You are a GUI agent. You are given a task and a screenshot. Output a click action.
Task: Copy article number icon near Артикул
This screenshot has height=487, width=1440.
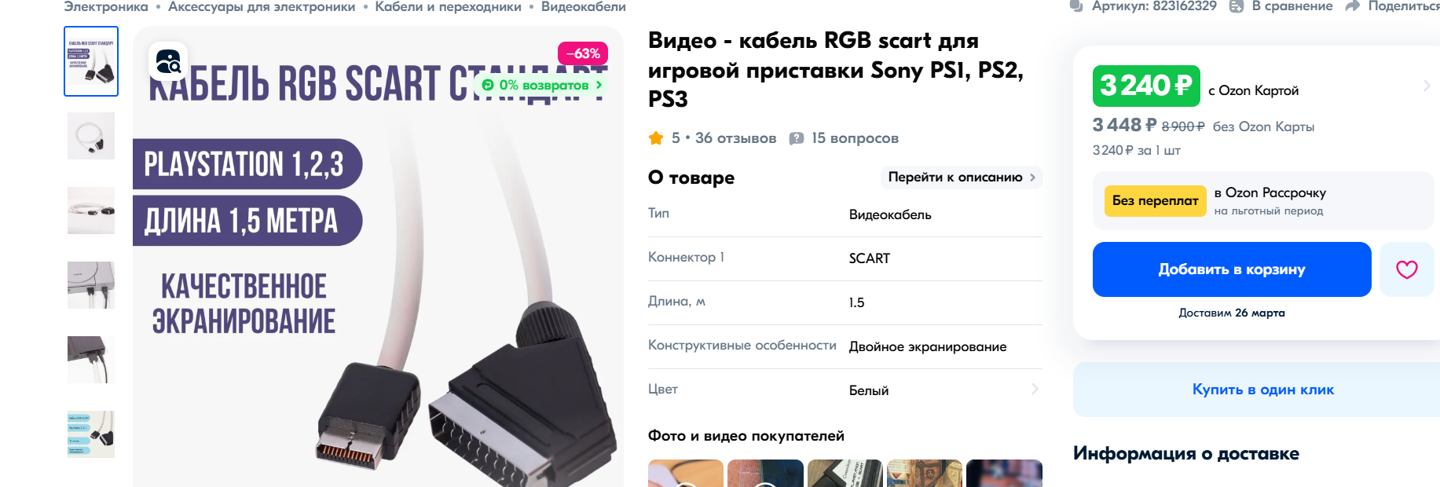tap(1076, 6)
